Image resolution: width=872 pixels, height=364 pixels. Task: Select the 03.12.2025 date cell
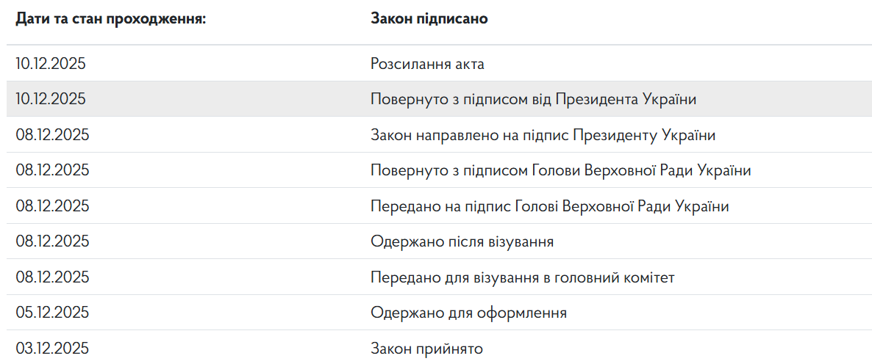[x=52, y=349]
